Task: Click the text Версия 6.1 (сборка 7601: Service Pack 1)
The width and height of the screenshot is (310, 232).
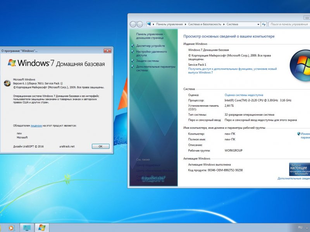Action: click(x=38, y=83)
